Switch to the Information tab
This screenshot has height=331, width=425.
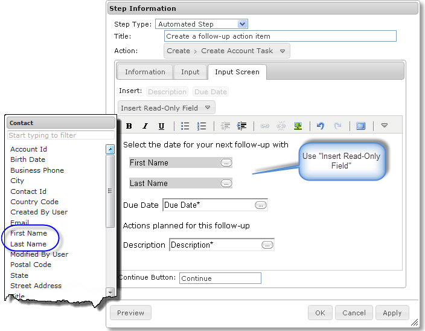click(x=145, y=72)
